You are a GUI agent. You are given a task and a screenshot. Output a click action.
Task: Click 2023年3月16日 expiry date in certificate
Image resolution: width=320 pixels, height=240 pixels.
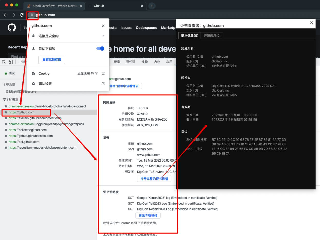click(234, 120)
